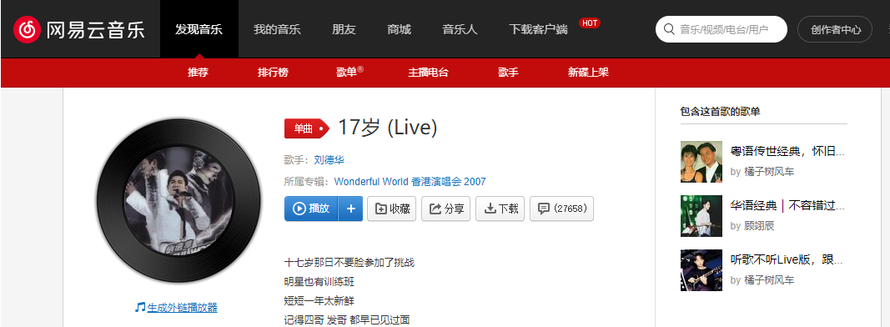Open user 顾翊辰 profile
The image size is (890, 327).
(759, 226)
